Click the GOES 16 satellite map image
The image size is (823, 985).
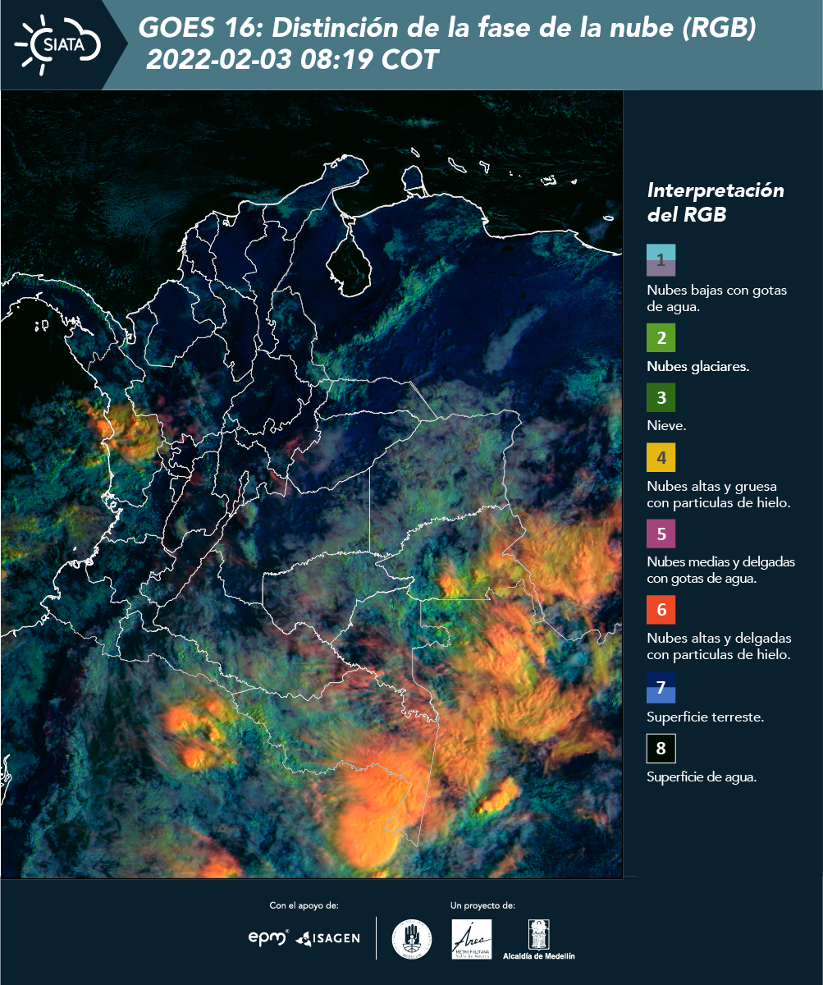[311, 484]
